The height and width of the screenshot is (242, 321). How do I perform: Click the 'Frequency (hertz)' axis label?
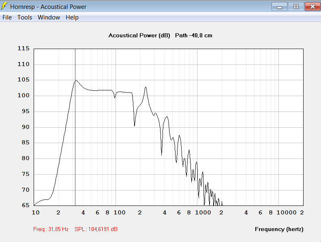click(279, 229)
